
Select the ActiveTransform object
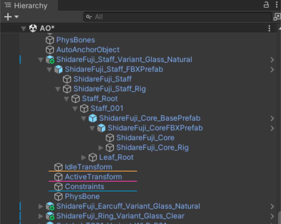tap(93, 177)
